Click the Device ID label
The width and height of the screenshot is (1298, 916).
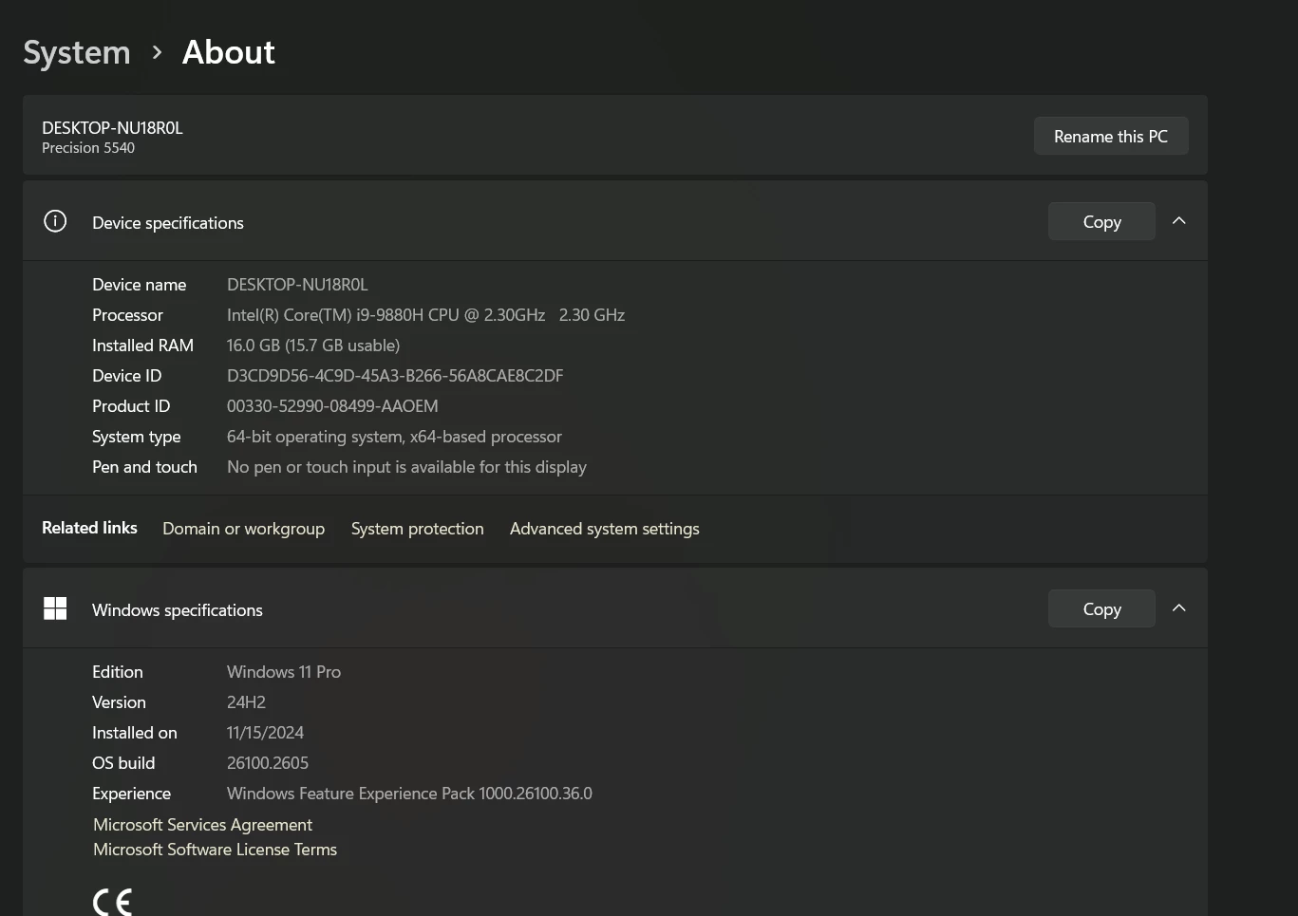(x=126, y=376)
